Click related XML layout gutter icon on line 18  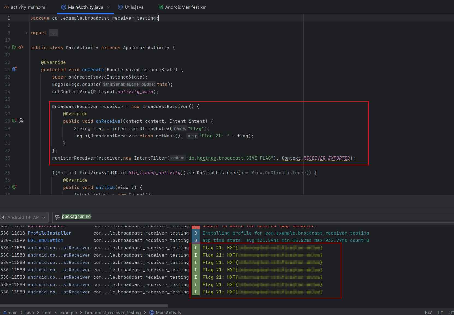(x=21, y=47)
